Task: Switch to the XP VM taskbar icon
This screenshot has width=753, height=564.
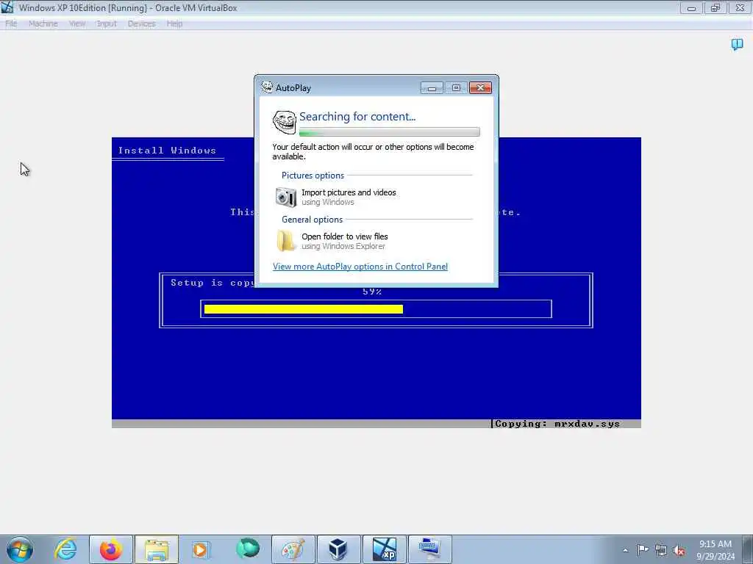Action: click(x=384, y=549)
